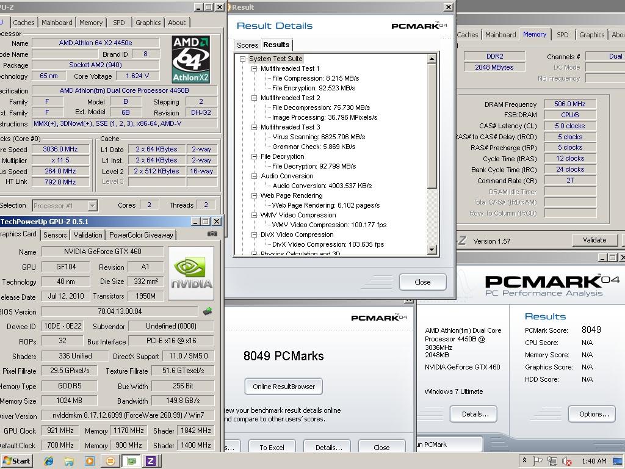This screenshot has height=469, width=625.
Task: Click the Start button
Action: click(x=16, y=461)
